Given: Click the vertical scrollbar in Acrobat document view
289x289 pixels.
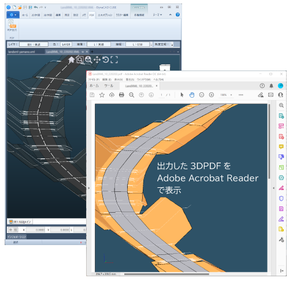Looking at the screenshot, I should click(x=269, y=142).
